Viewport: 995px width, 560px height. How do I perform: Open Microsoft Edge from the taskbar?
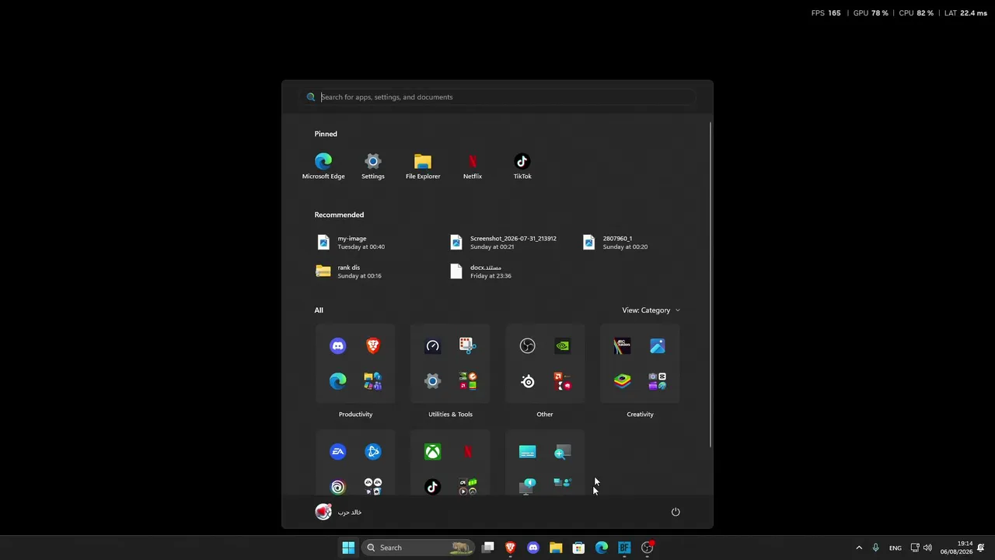[602, 548]
